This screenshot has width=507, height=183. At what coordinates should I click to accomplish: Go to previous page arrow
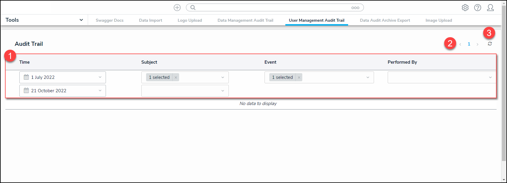(460, 44)
